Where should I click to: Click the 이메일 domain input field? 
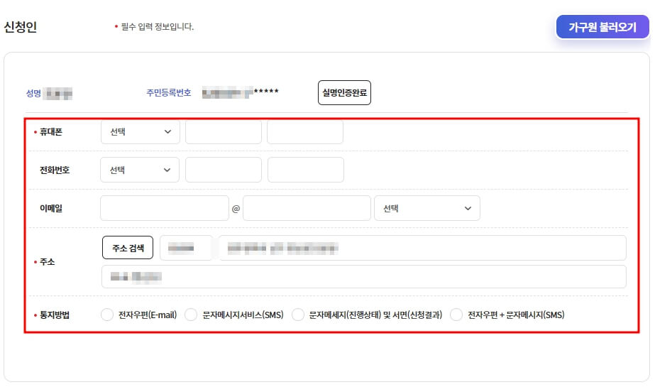point(307,208)
